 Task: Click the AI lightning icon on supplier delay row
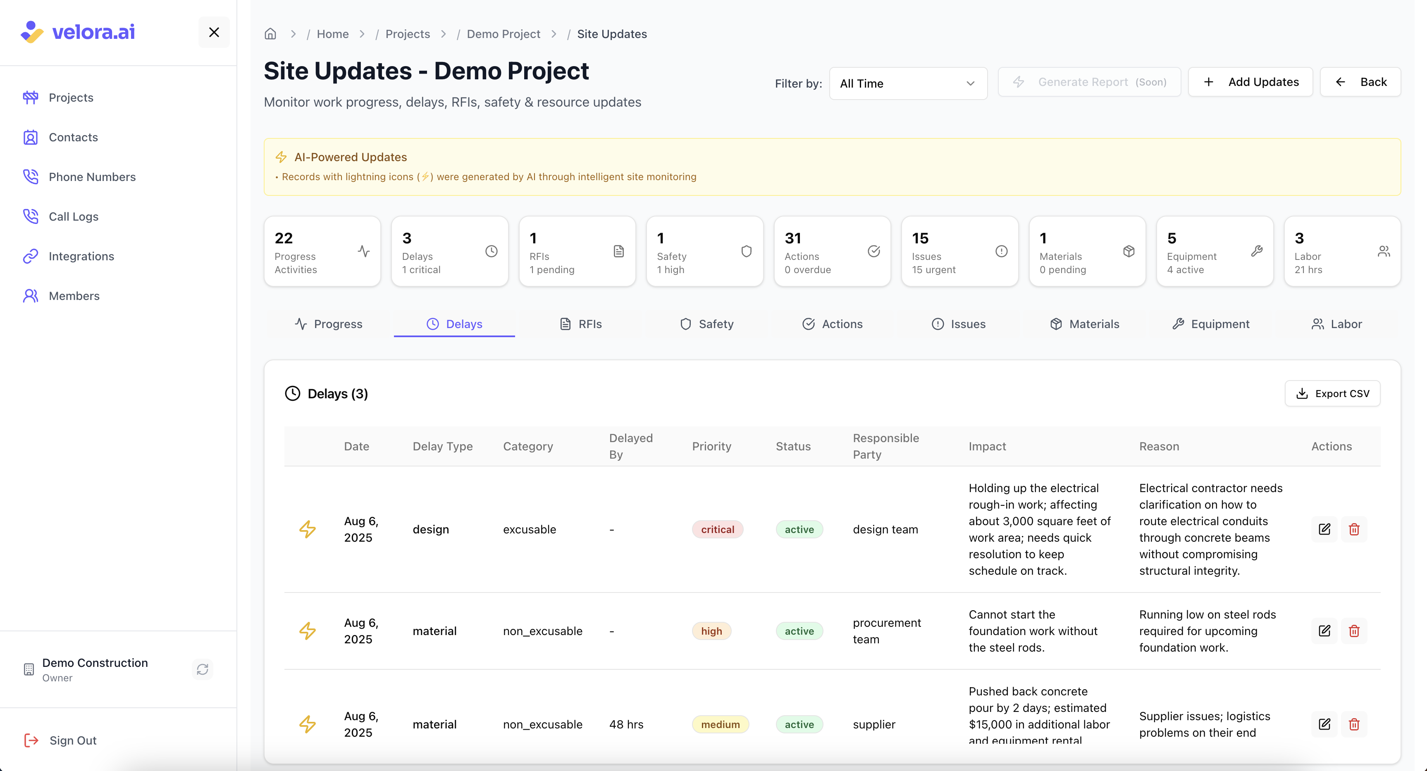click(x=308, y=724)
